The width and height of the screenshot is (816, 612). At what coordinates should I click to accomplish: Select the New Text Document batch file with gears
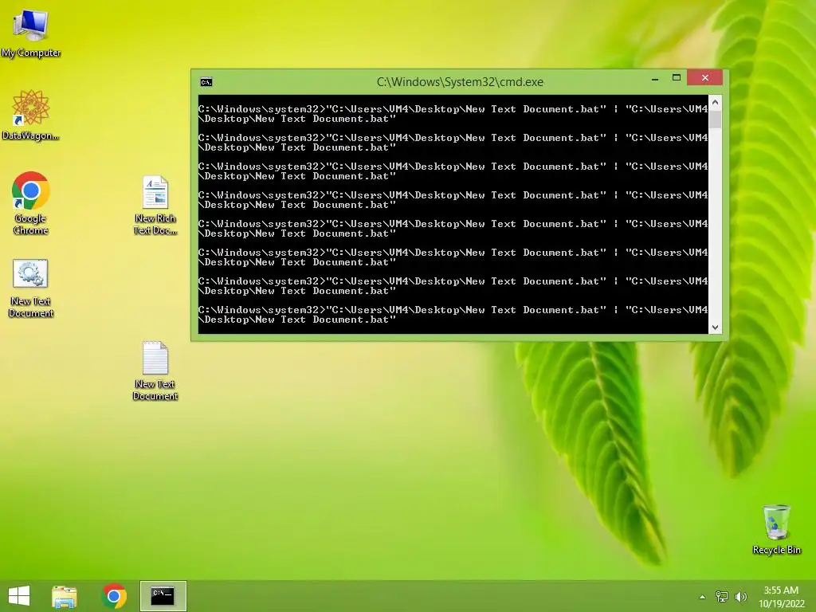pyautogui.click(x=31, y=287)
